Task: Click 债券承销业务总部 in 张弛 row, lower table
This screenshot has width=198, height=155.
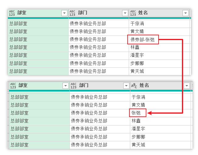Action: click(89, 113)
